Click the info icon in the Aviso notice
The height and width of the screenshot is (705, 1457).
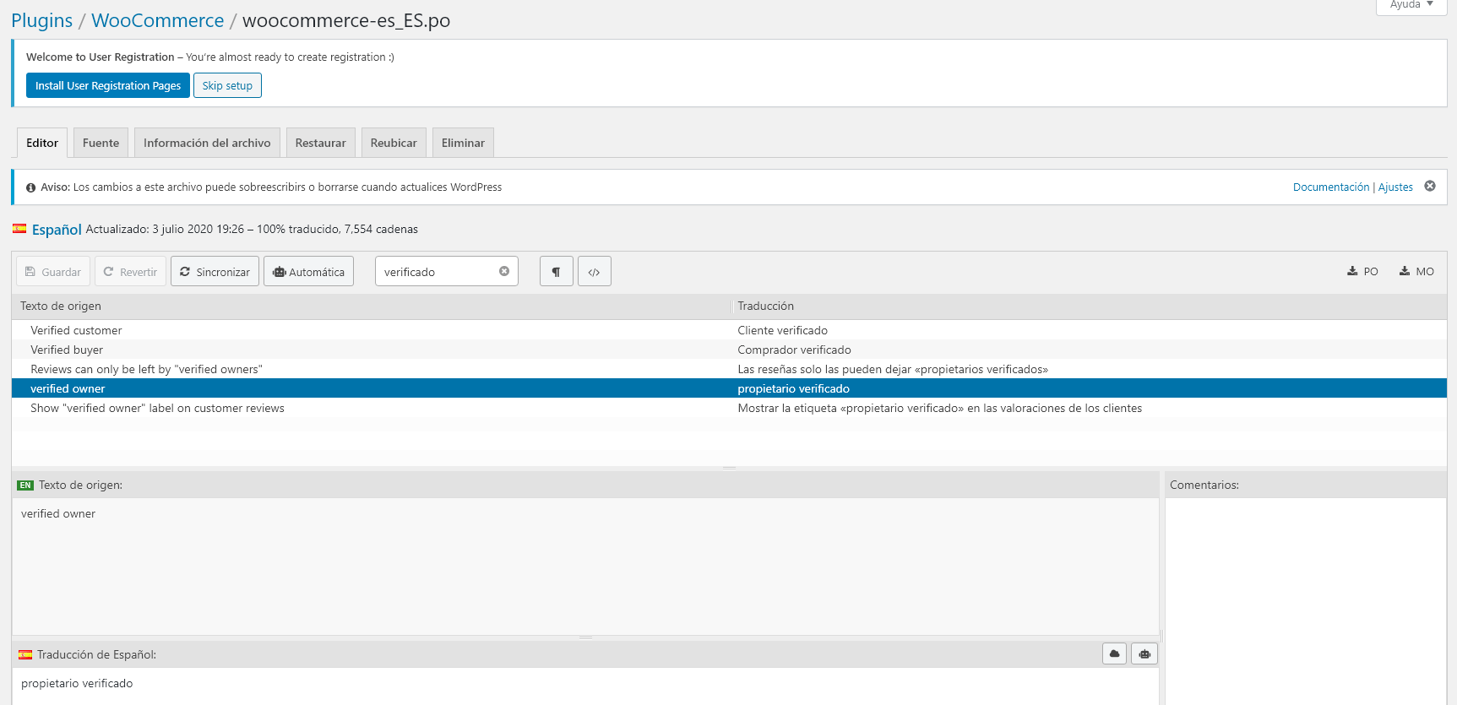31,187
